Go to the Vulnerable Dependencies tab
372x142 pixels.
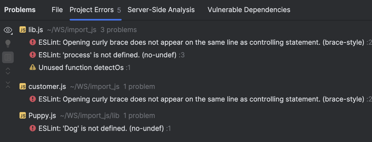249,10
